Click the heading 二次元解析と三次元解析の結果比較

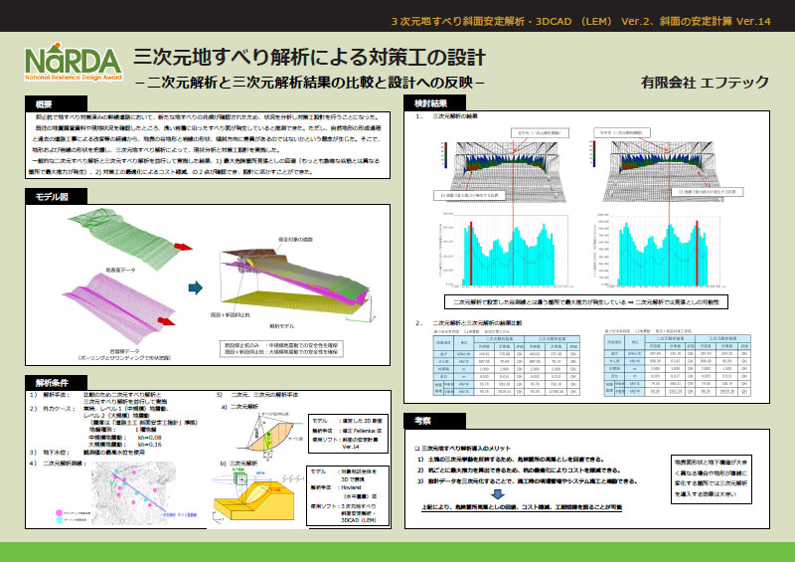point(477,323)
